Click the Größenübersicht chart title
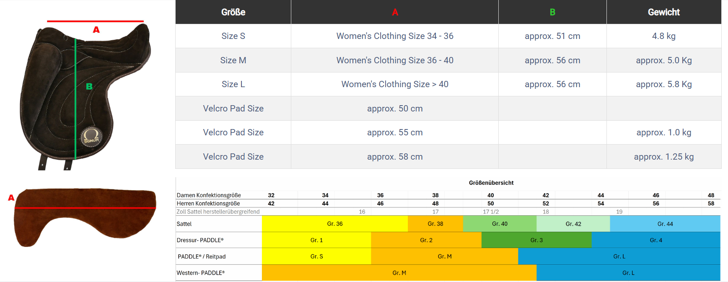The image size is (728, 282). click(x=491, y=183)
